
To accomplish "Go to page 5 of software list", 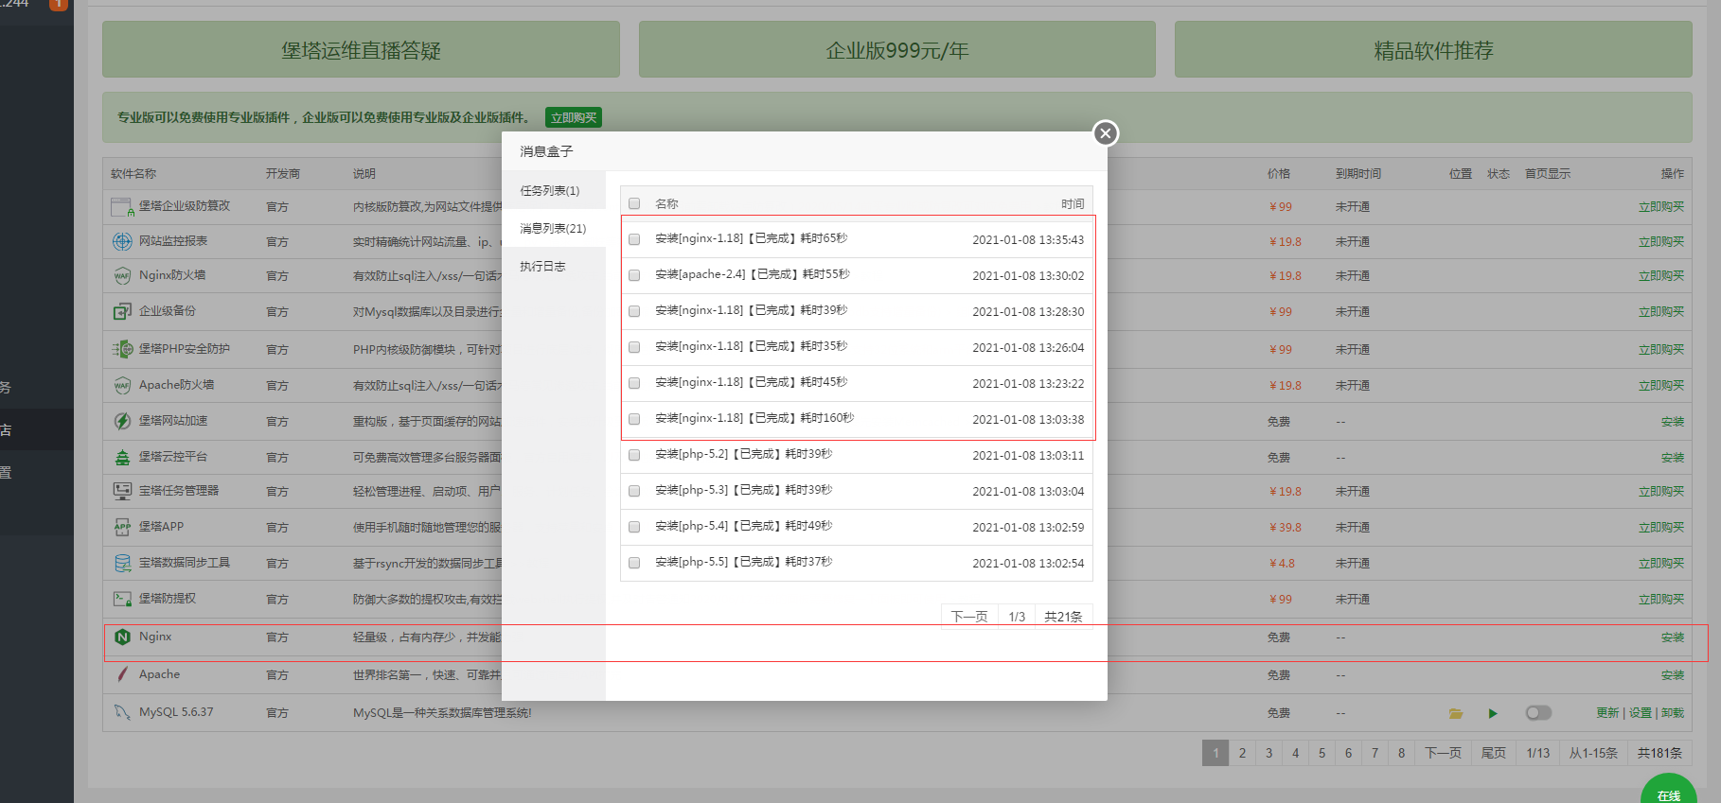I will (1322, 753).
